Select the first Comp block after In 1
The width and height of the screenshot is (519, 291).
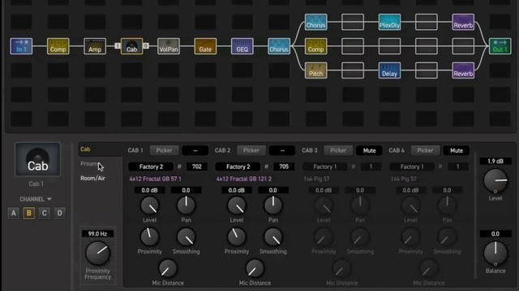click(x=58, y=46)
